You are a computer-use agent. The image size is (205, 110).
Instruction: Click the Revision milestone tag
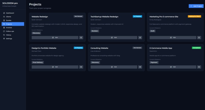click(x=95, y=31)
